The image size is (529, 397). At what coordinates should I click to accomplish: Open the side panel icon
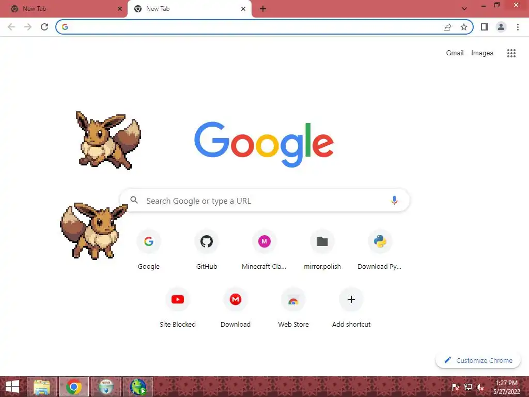[485, 27]
